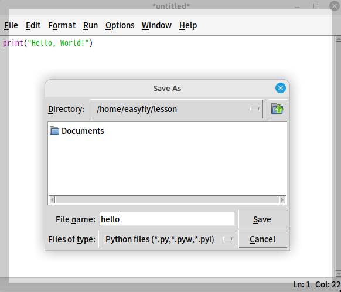Image resolution: width=341 pixels, height=292 pixels.
Task: Click the print("Hello, World!") code line
Action: pyautogui.click(x=47, y=43)
